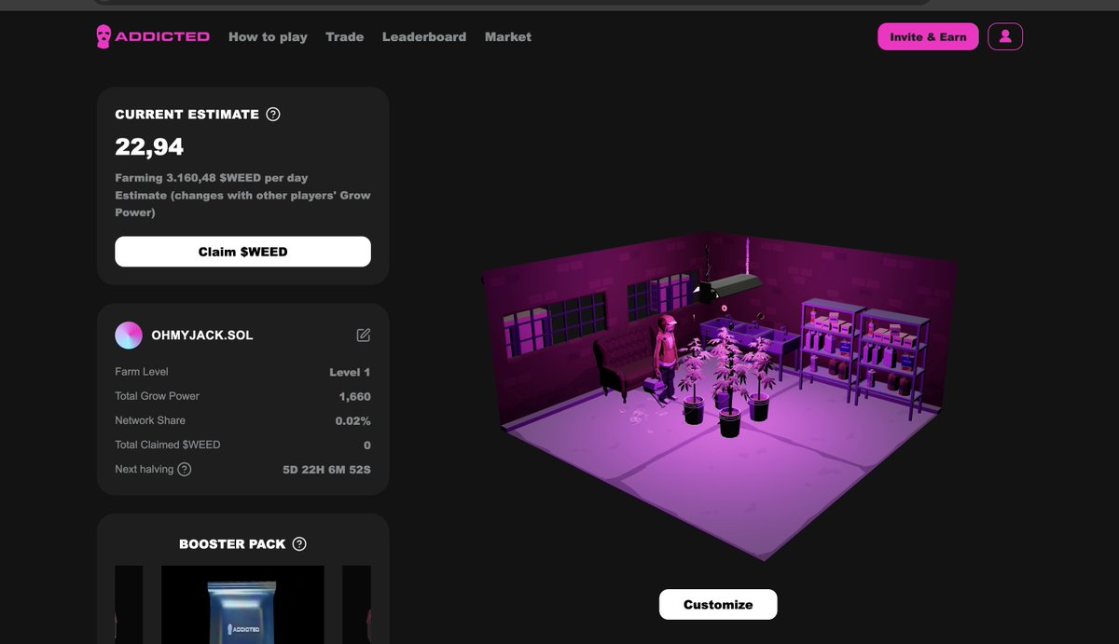This screenshot has height=644, width=1119.
Task: Go to the Leaderboard page
Action: click(424, 37)
